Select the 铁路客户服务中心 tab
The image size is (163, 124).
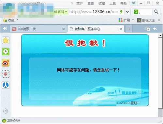96,29
